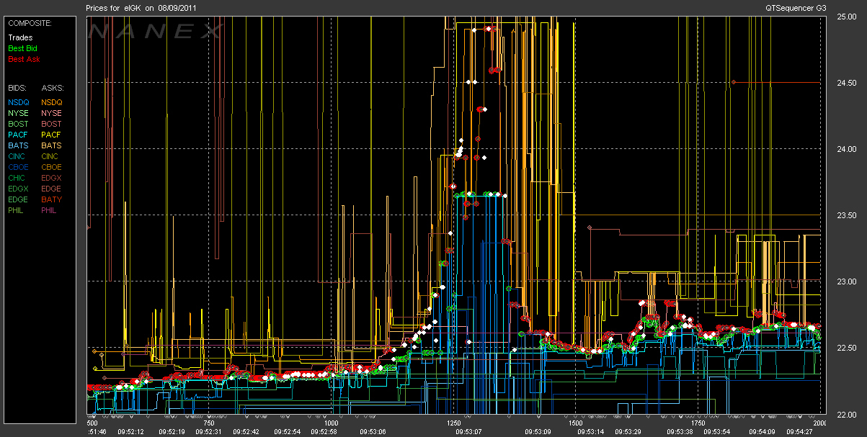The image size is (867, 437).
Task: Select the 22.00 price axis label
Action: pos(847,414)
